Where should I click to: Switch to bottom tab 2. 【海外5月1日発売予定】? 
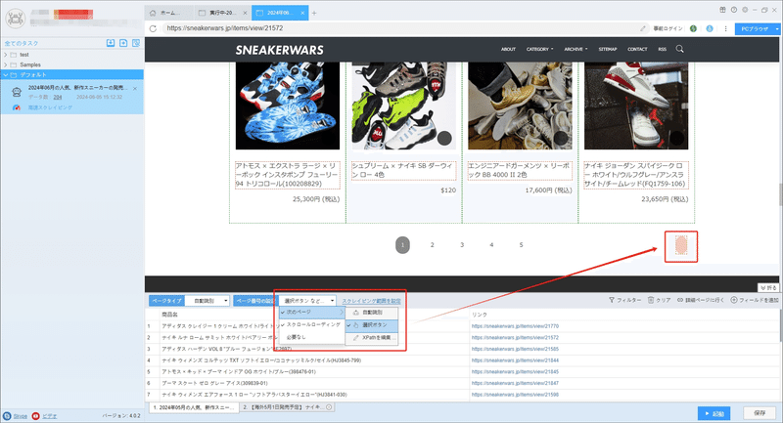[x=287, y=407]
